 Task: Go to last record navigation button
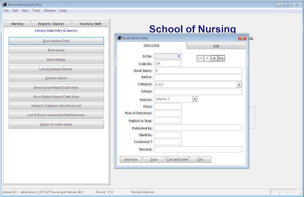click(x=221, y=58)
